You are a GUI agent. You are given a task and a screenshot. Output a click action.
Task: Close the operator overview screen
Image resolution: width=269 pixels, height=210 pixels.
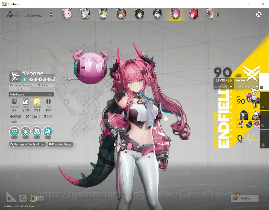[x=259, y=14]
